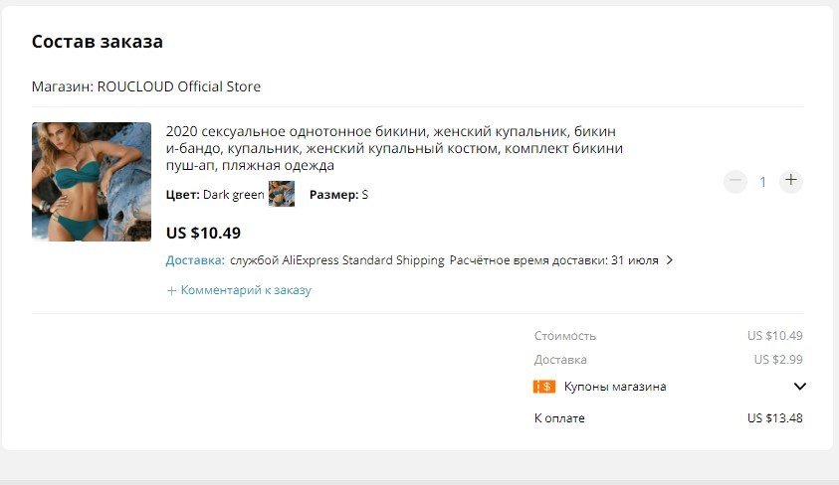Click the total К оплате US $13.48
Image resolution: width=839 pixels, height=485 pixels.
(x=774, y=418)
